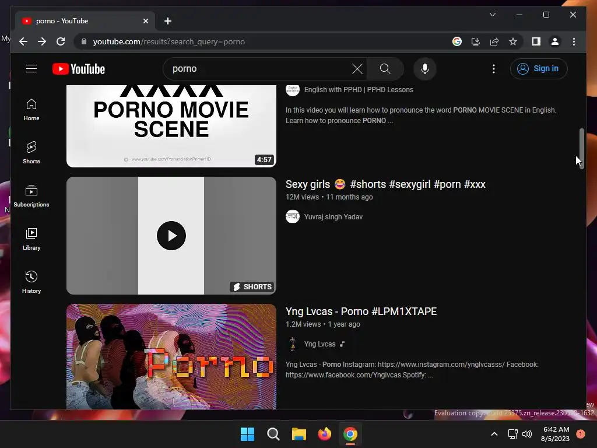Click the browser forward arrow
This screenshot has height=448, width=597.
[x=42, y=41]
